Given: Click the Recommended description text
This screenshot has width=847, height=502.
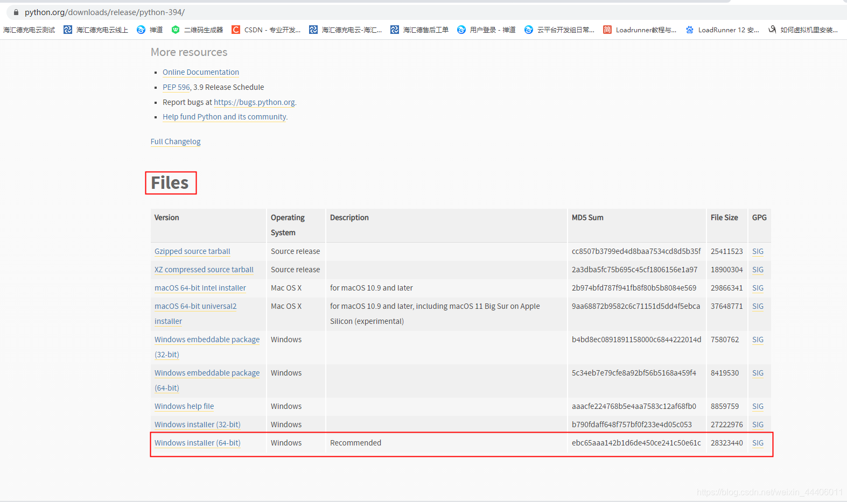Looking at the screenshot, I should [355, 443].
